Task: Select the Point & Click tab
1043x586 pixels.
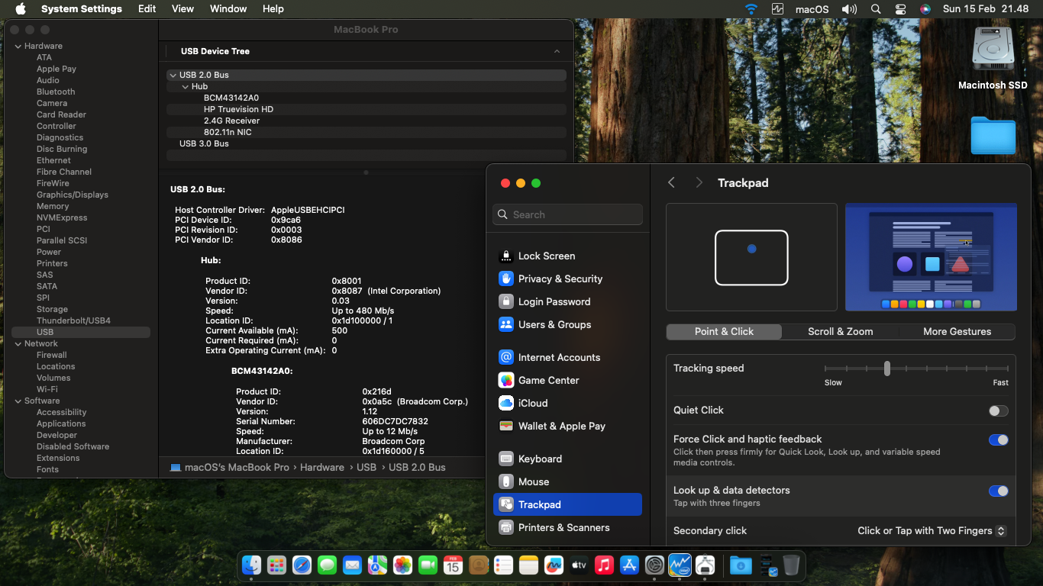Action: click(x=724, y=331)
